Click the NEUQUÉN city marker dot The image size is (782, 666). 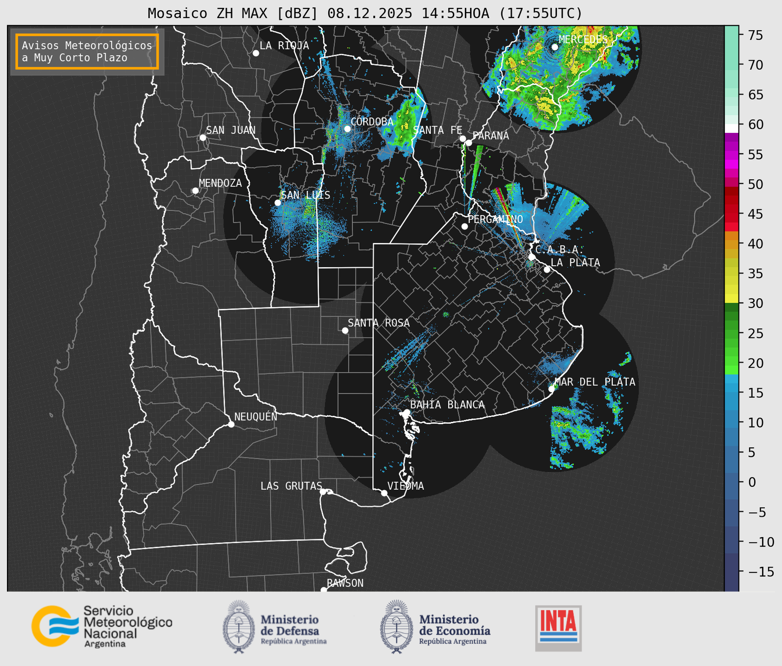point(231,424)
